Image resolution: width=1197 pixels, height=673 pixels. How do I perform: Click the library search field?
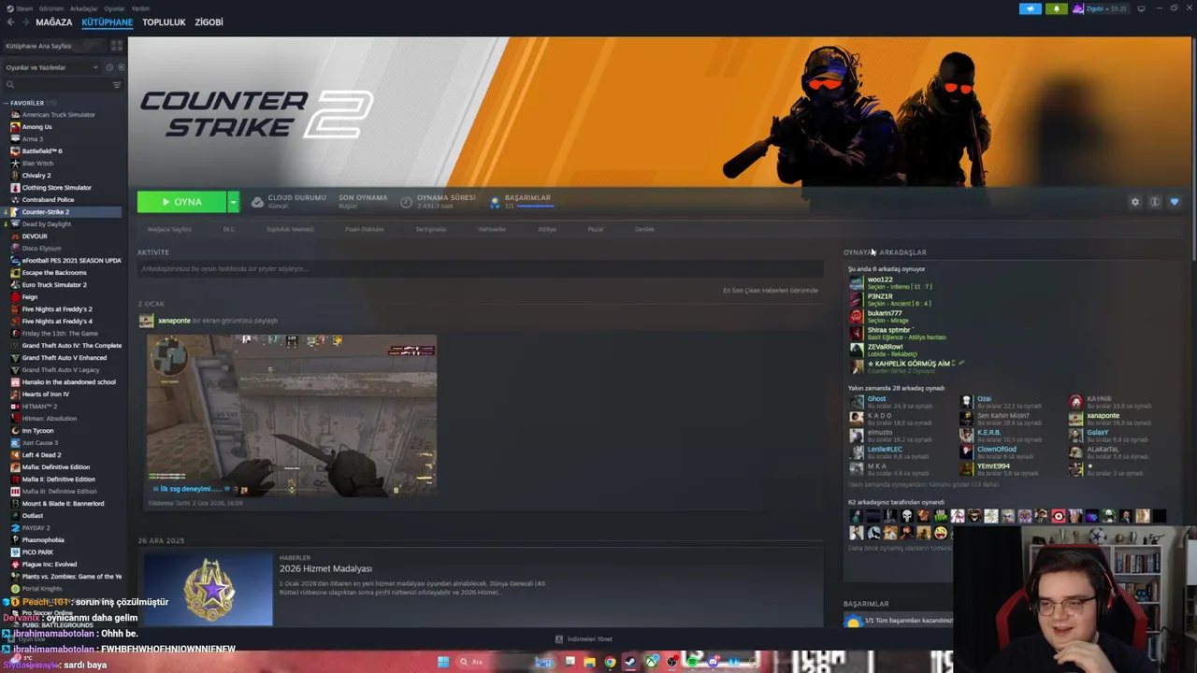56,85
